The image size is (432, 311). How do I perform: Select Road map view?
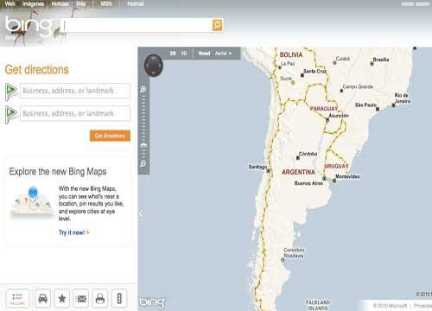click(x=204, y=54)
